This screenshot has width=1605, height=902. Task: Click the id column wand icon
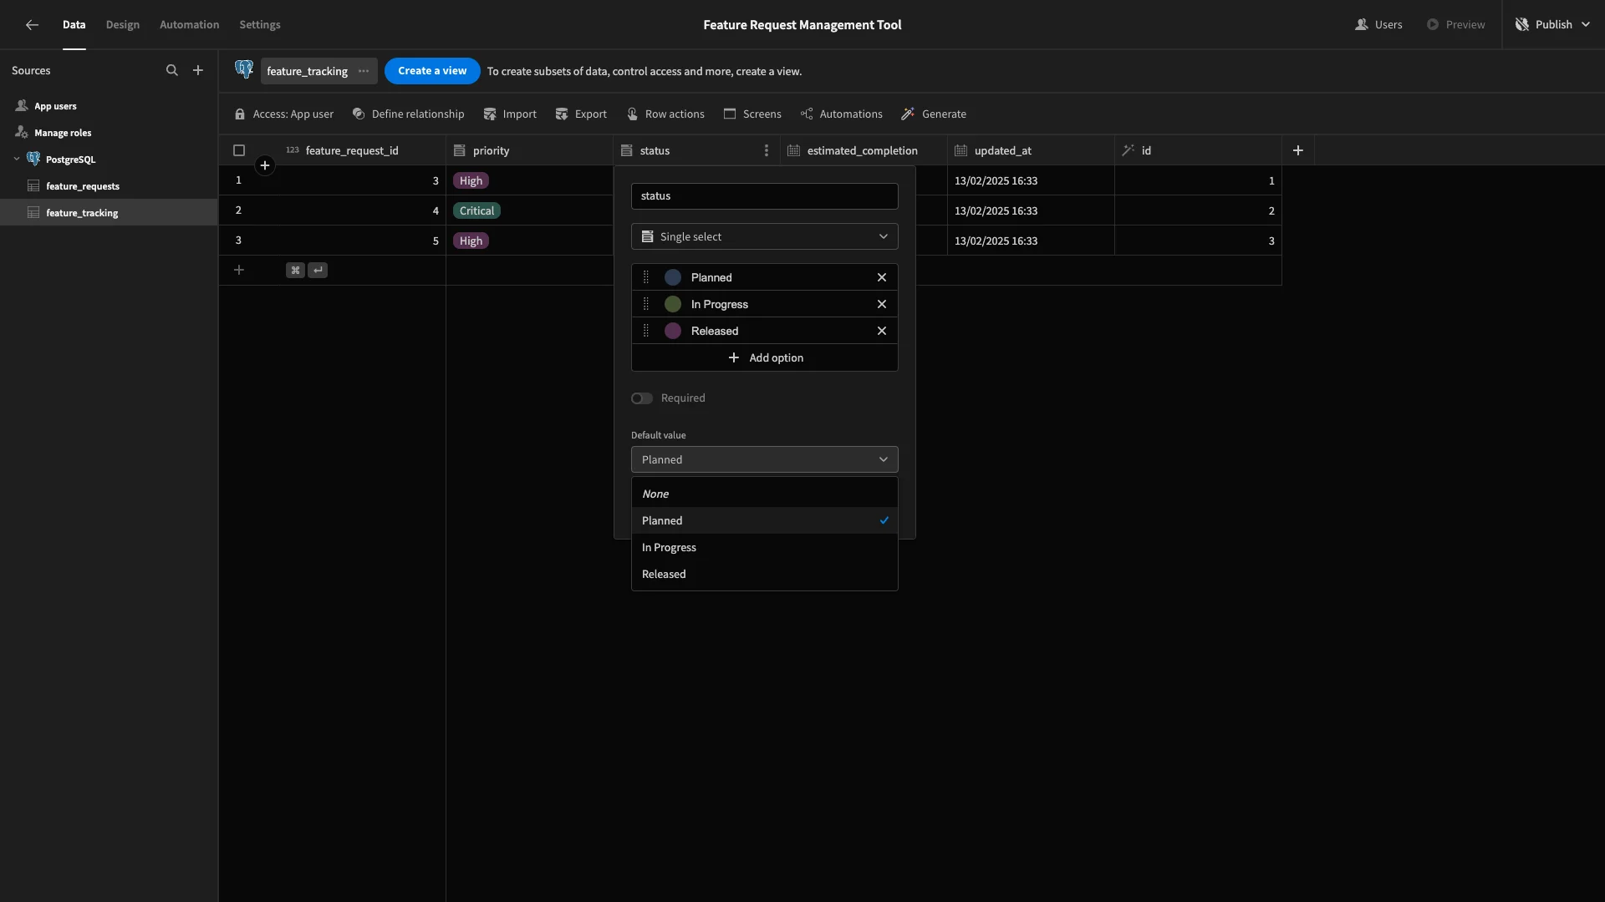(x=1128, y=150)
